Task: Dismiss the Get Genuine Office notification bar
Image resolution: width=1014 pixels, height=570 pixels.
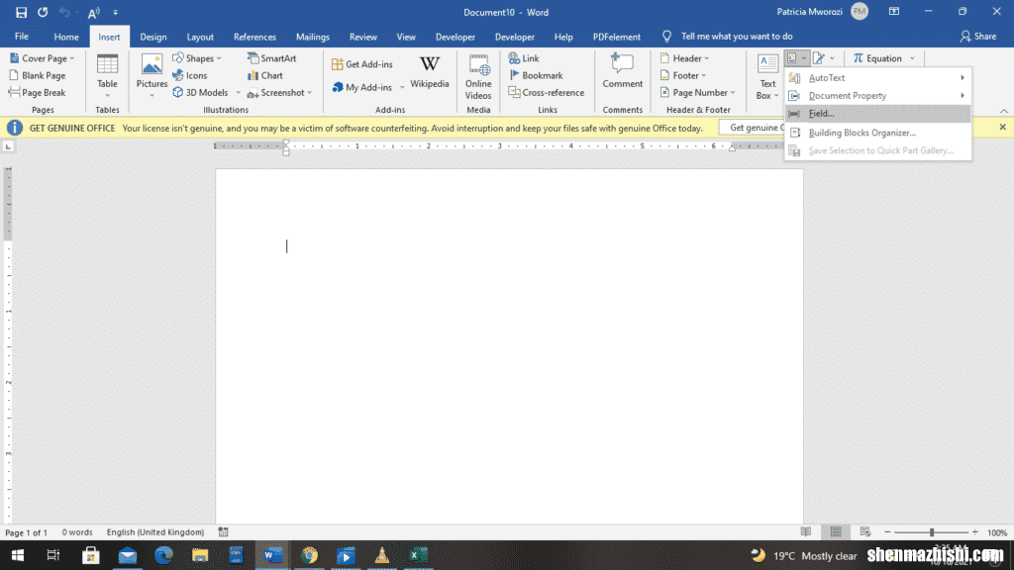Action: pyautogui.click(x=1002, y=128)
